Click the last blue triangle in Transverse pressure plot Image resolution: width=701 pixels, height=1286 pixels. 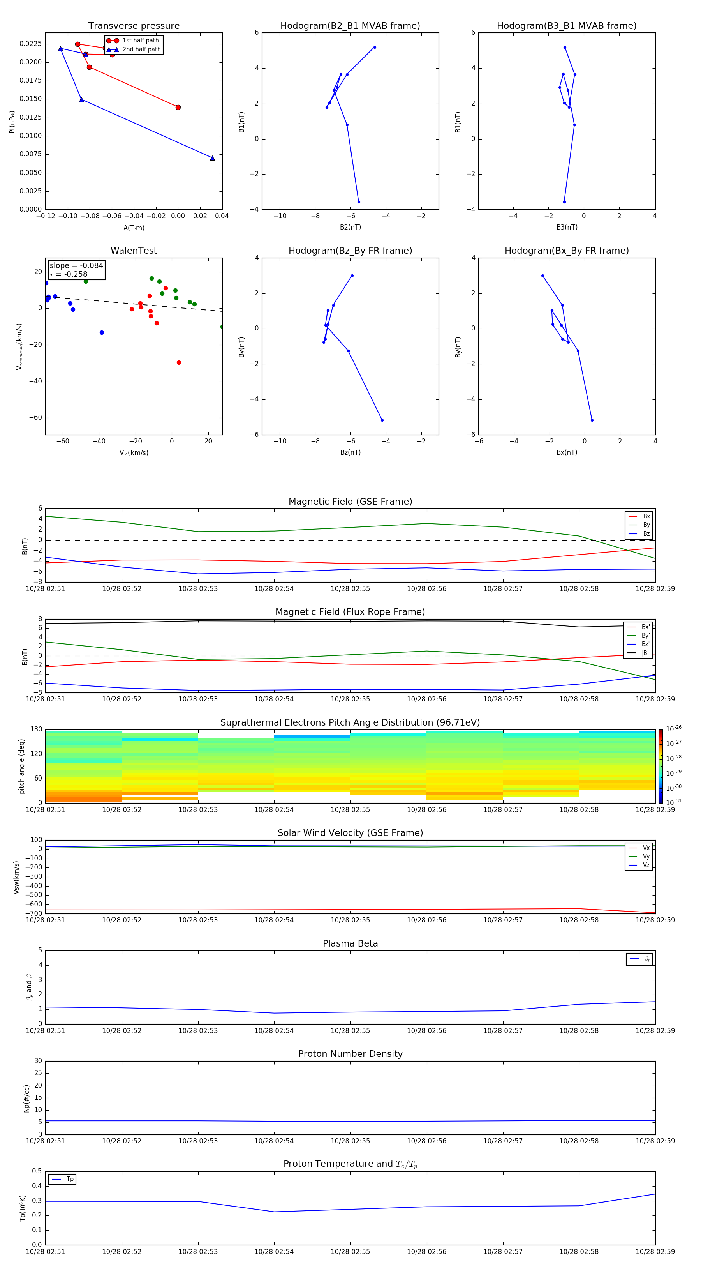[213, 158]
